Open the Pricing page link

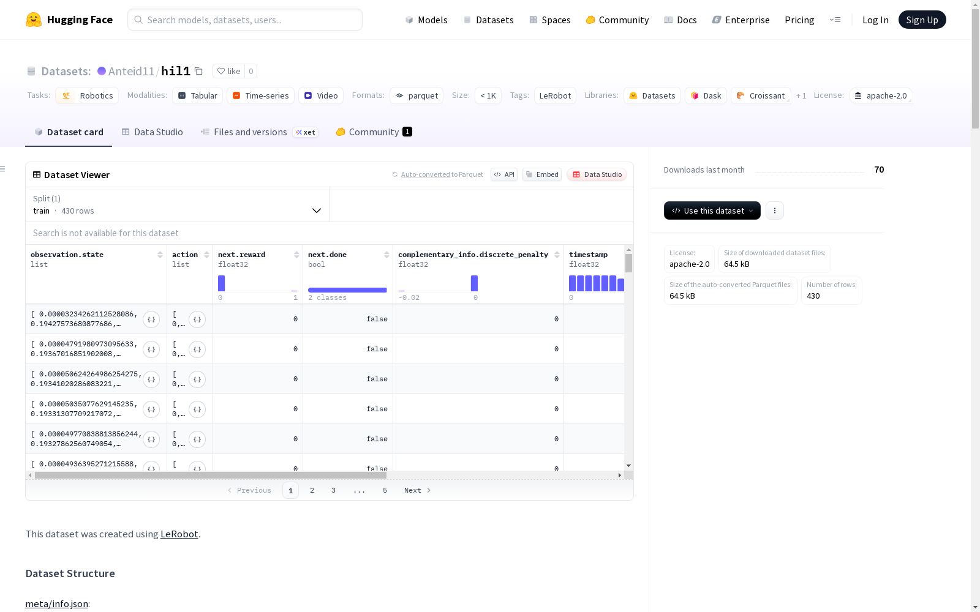[x=799, y=20]
